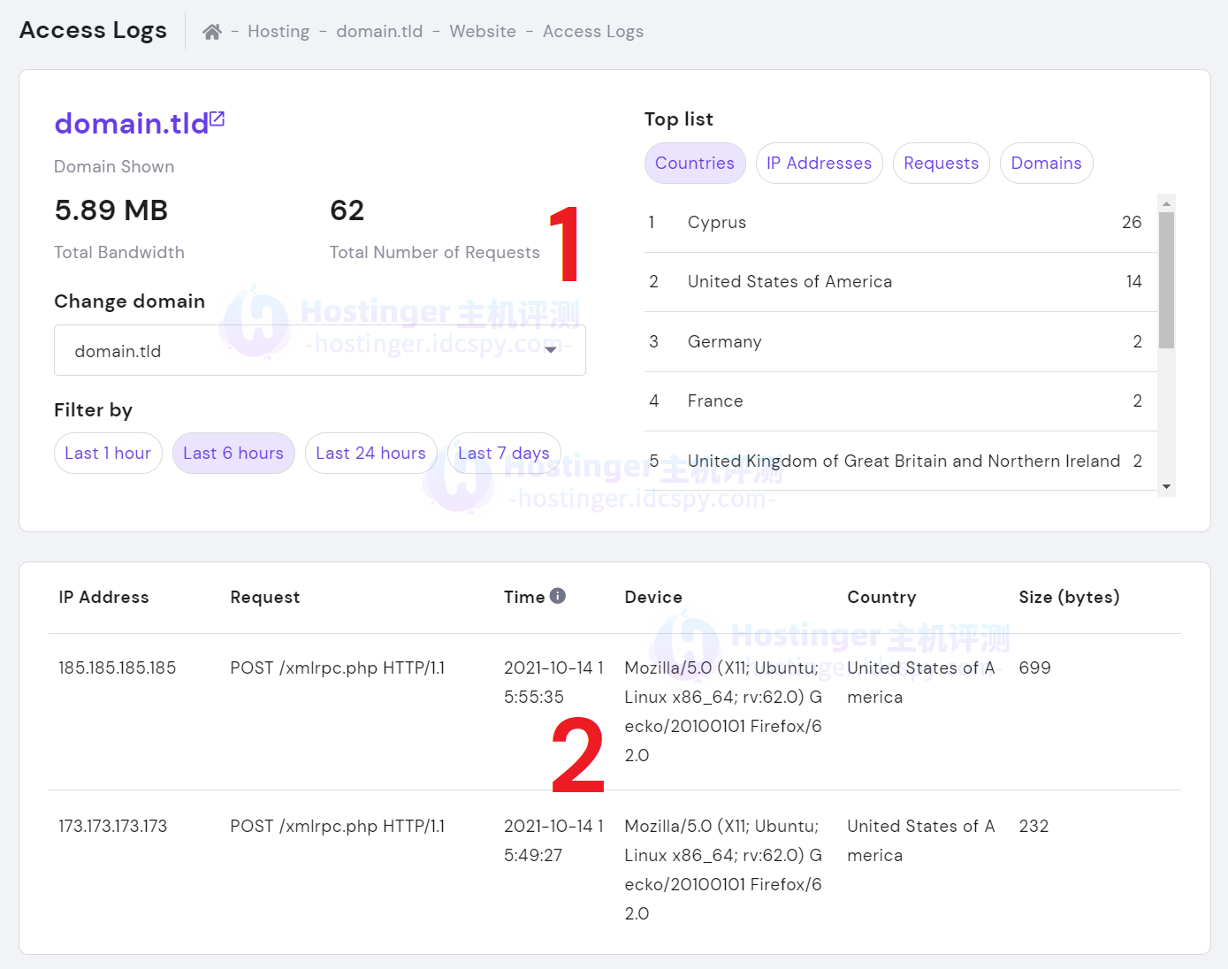
Task: Open Website breadcrumb link
Action: 483,32
